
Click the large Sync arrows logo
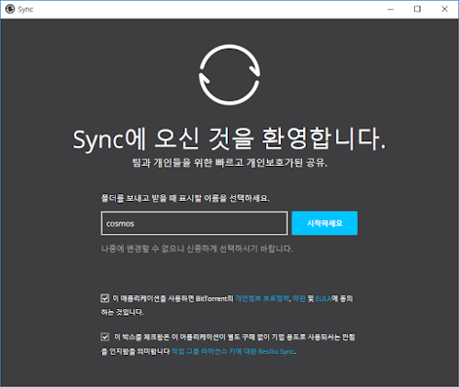point(229,75)
